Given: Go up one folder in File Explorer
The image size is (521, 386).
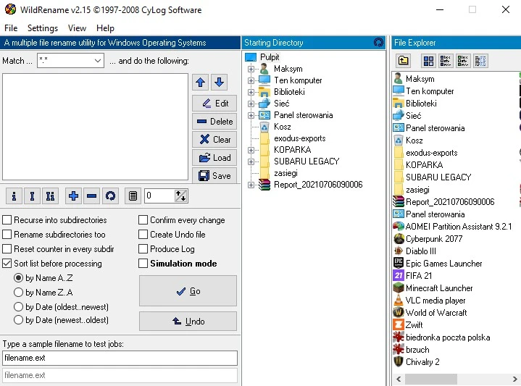Looking at the screenshot, I should 404,61.
